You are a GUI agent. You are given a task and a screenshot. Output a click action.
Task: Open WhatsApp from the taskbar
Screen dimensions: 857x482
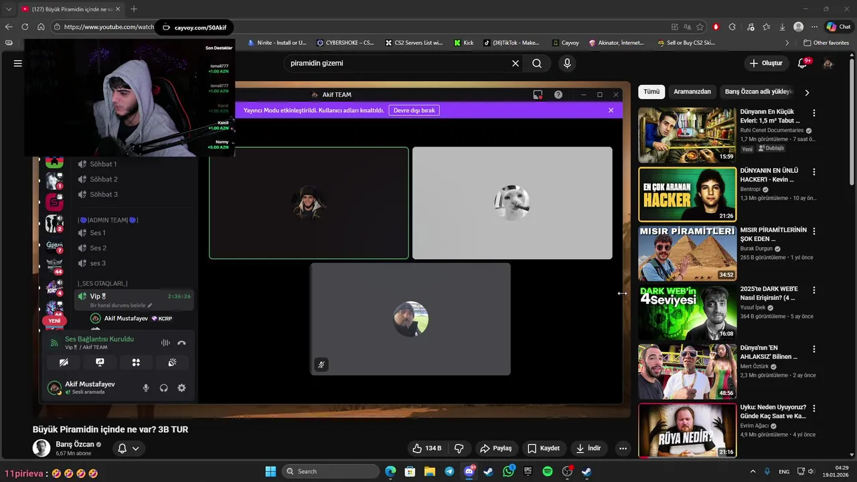508,471
